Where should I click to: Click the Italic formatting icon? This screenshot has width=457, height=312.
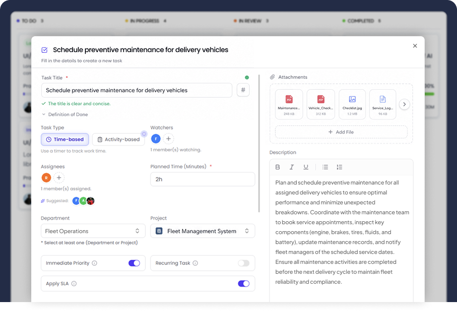(x=291, y=167)
